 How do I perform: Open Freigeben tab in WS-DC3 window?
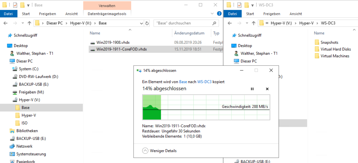[x=272, y=14]
